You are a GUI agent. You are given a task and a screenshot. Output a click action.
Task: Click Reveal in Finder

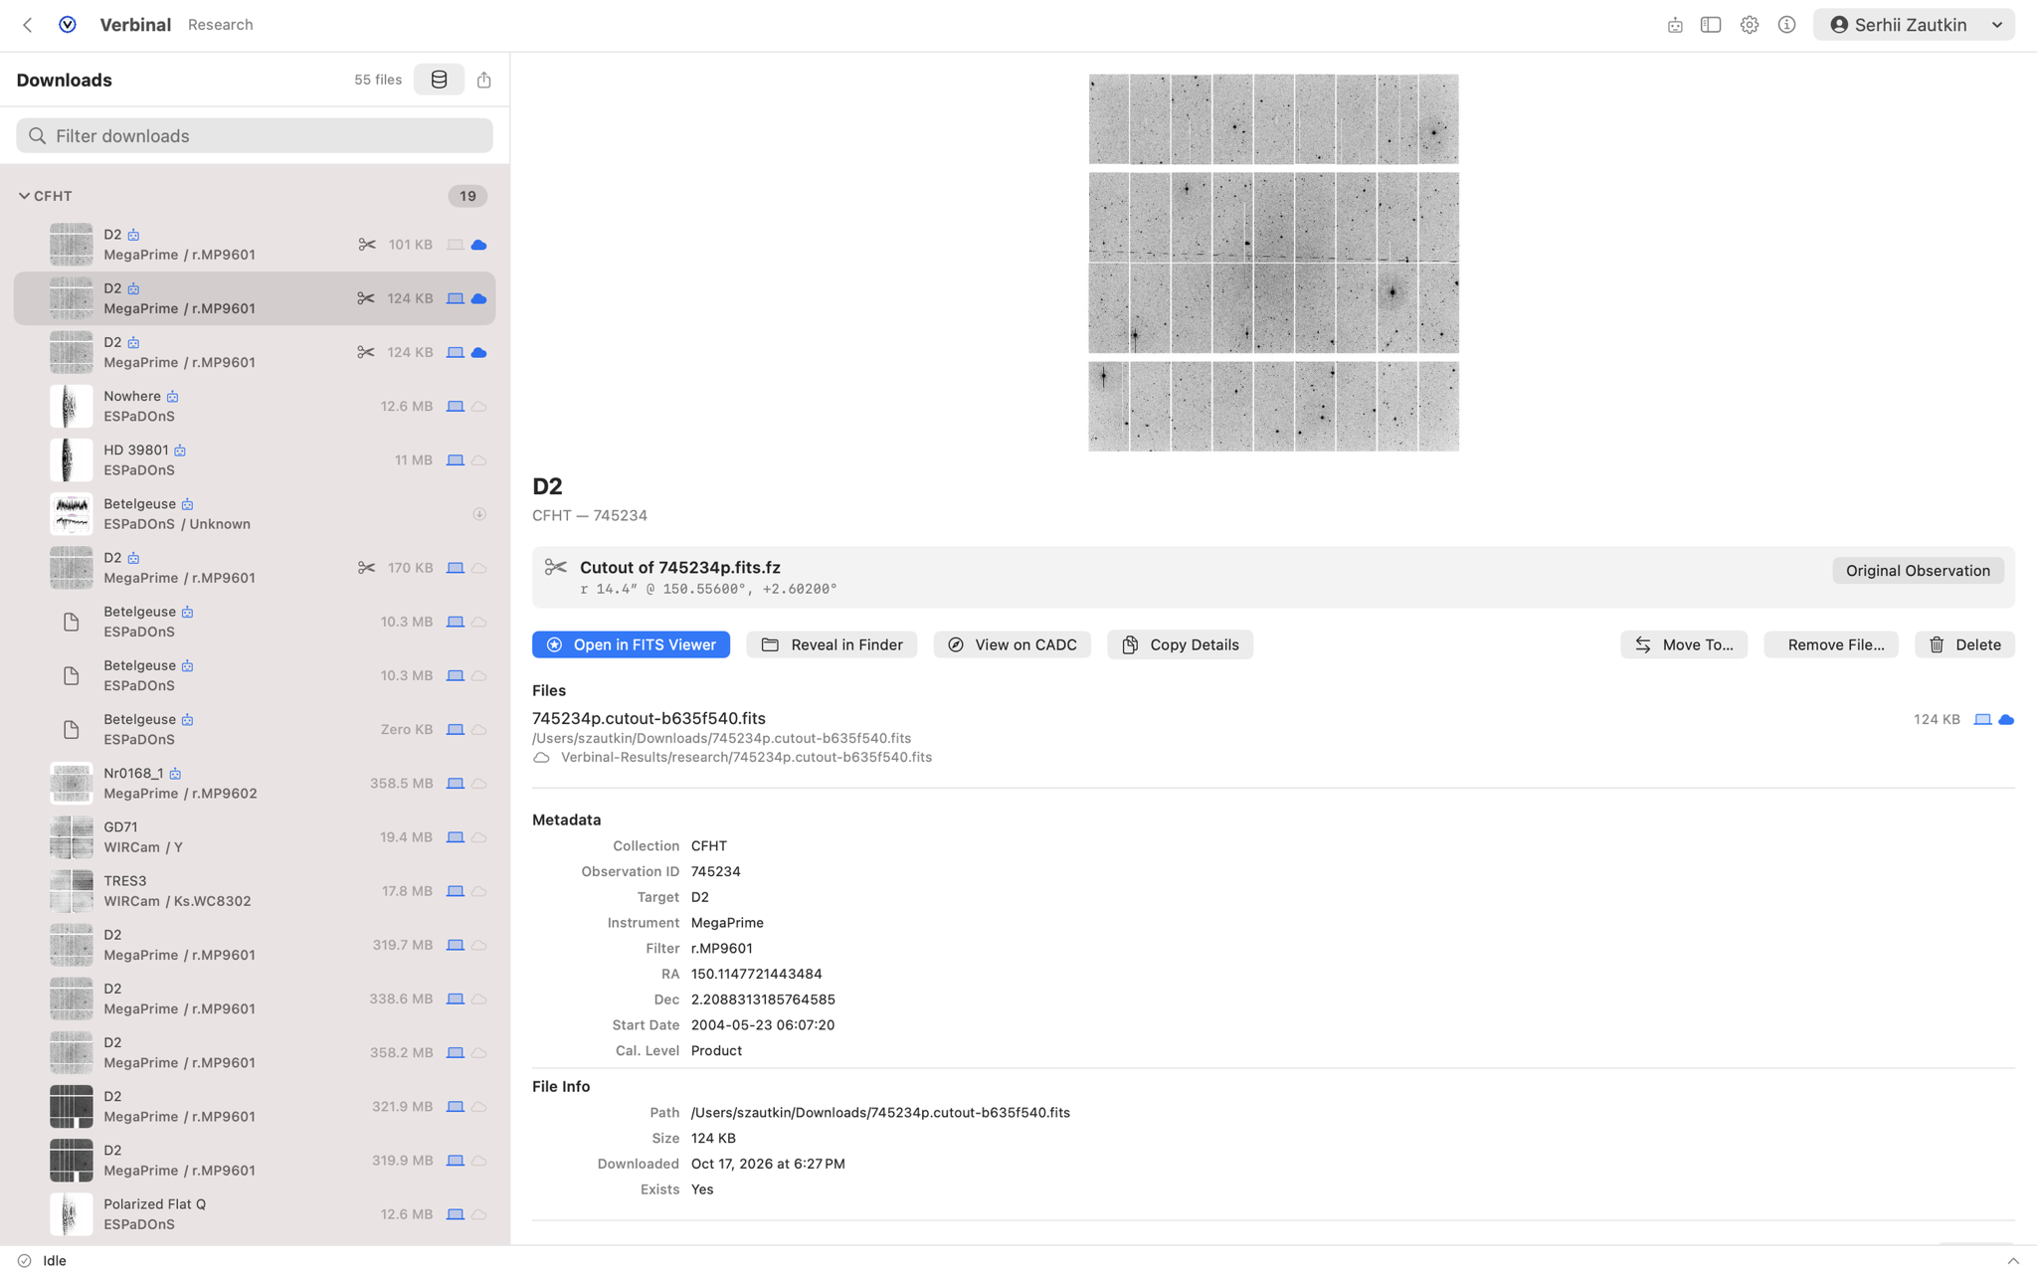pyautogui.click(x=832, y=644)
